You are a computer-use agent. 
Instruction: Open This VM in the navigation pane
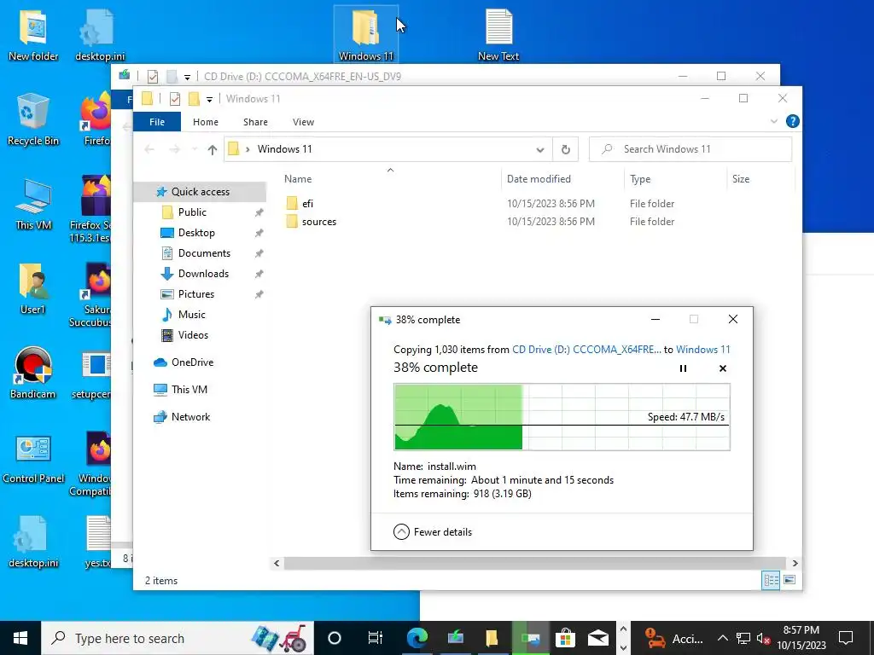tap(189, 389)
